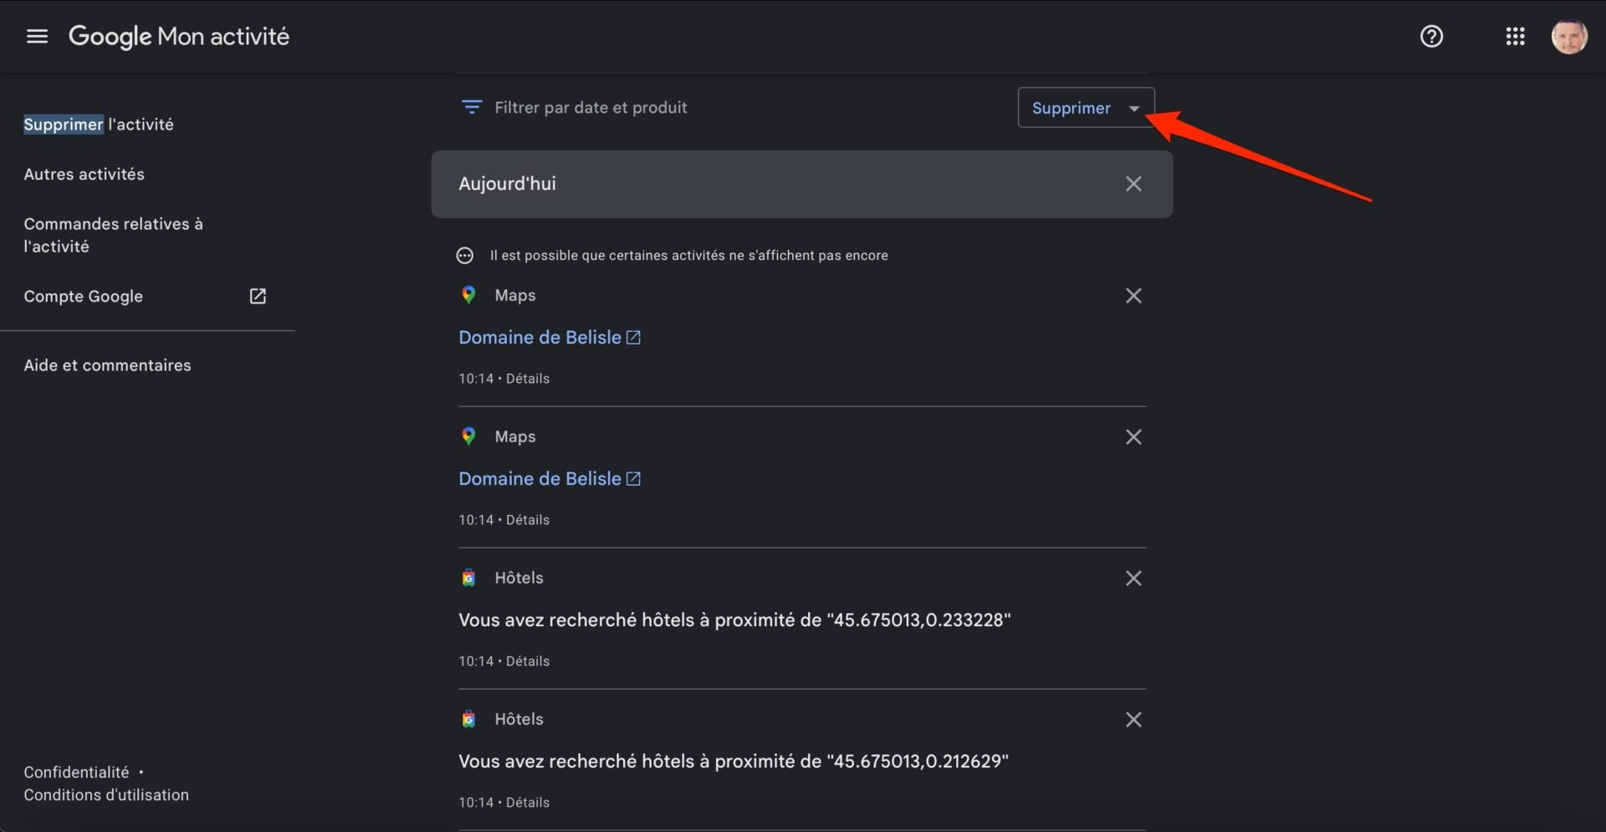Image resolution: width=1606 pixels, height=832 pixels.
Task: Select Autres activités in sidebar
Action: click(84, 174)
